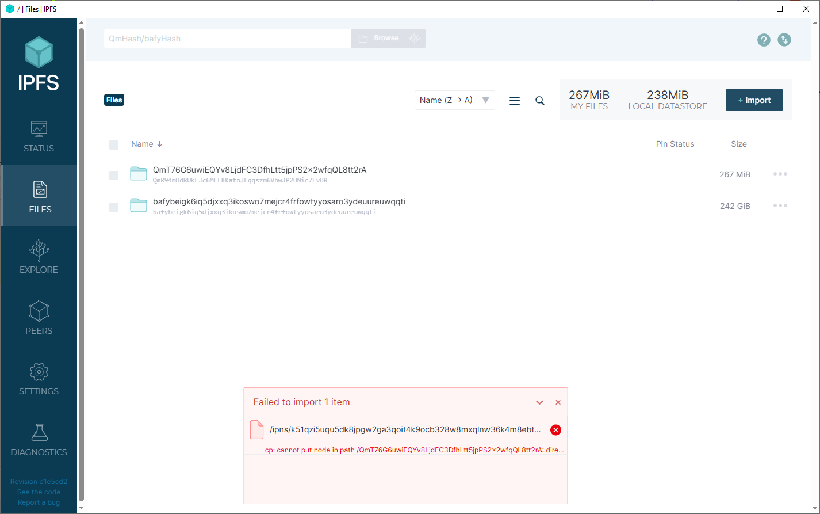Open the folder named bafybeigk6iq5djxxq3ikoswo7mejcr4frfowtyyosaro3ydeuureuwqqti

click(279, 201)
